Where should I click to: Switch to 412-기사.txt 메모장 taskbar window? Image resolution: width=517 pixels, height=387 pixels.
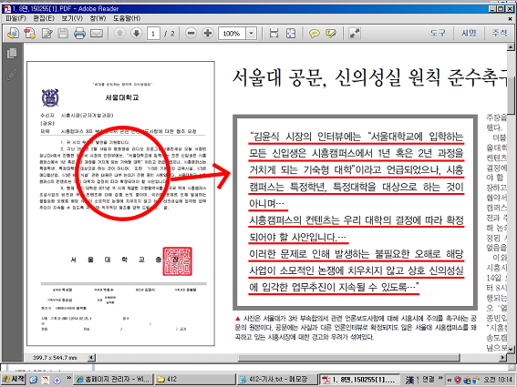click(277, 380)
